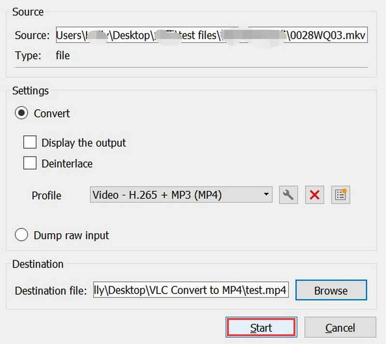Start the conversion
Screen dimensions: 386x344
261,328
